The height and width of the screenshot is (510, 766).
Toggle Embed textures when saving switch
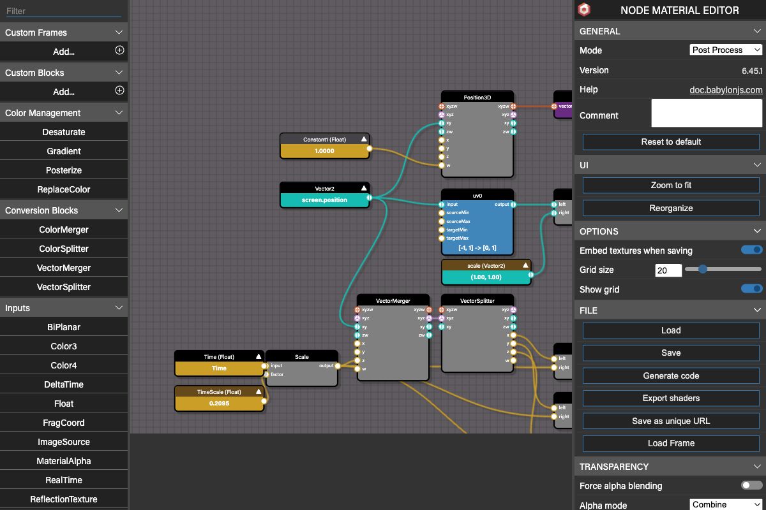[752, 250]
